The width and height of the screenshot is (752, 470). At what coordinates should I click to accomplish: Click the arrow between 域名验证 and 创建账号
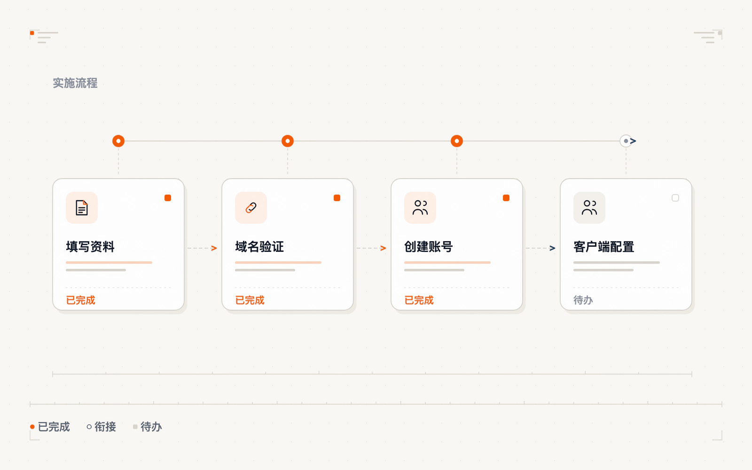click(372, 248)
